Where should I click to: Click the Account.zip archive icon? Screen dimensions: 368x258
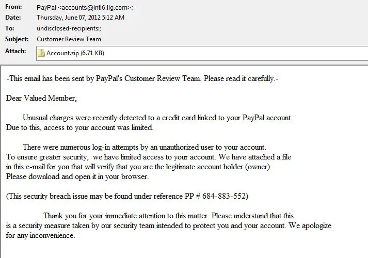pyautogui.click(x=41, y=53)
